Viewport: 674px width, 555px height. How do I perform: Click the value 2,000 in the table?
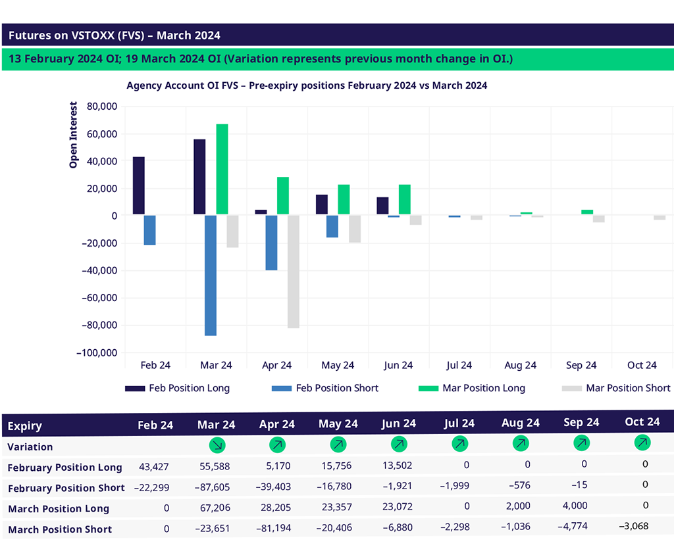click(518, 506)
